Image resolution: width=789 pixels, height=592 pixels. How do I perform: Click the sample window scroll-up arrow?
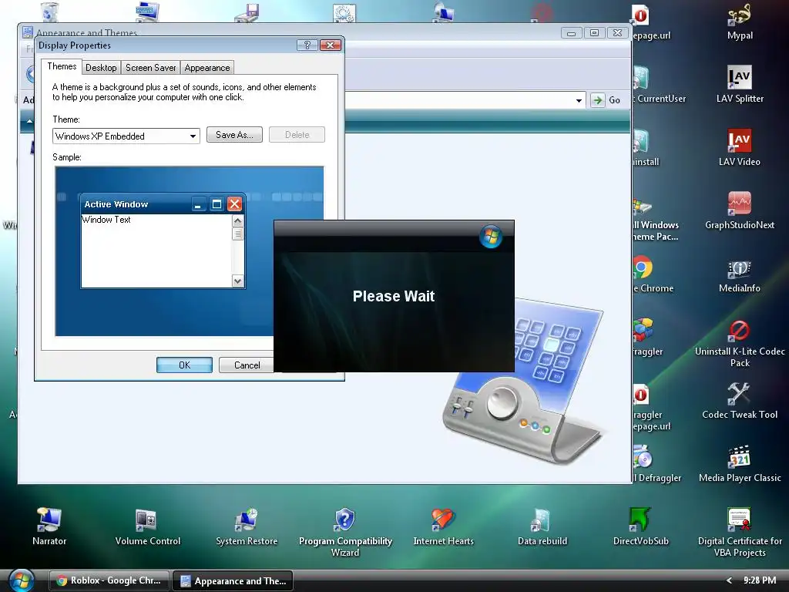238,221
